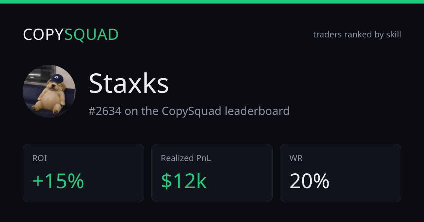This screenshot has height=222, width=424.
Task: Select the Realized PnL label
Action: tap(186, 159)
